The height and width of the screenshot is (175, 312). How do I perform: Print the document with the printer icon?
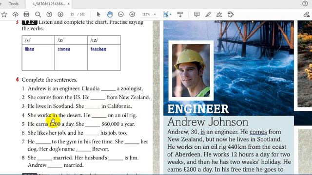click(x=26, y=14)
